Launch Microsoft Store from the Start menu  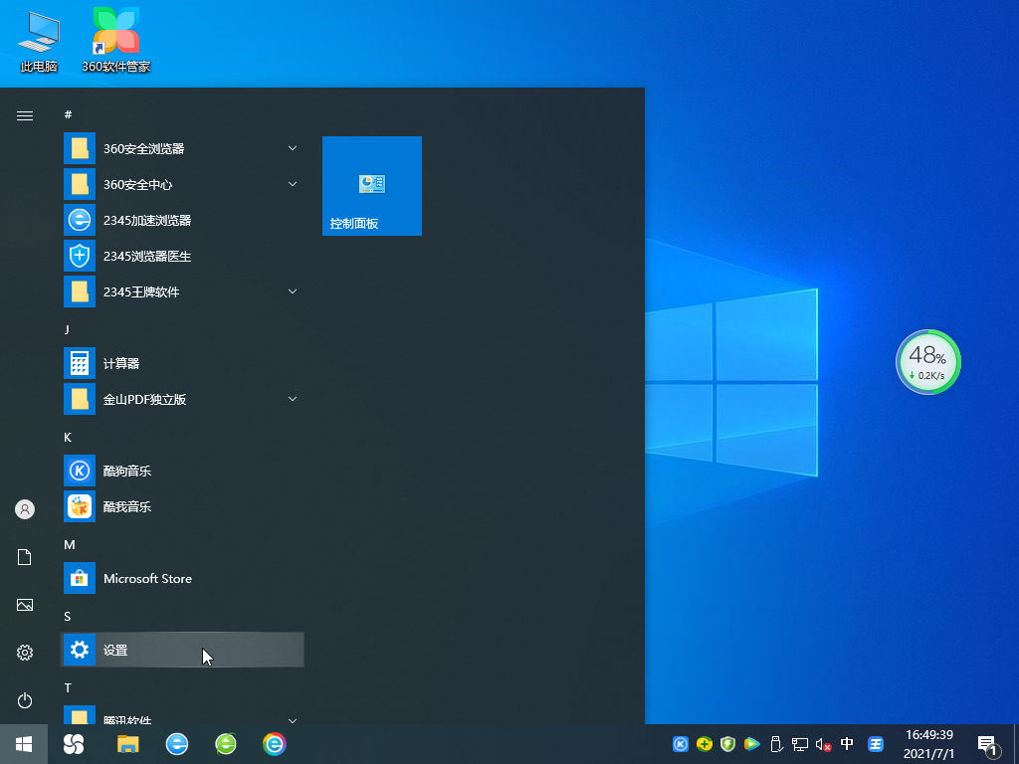pyautogui.click(x=149, y=578)
